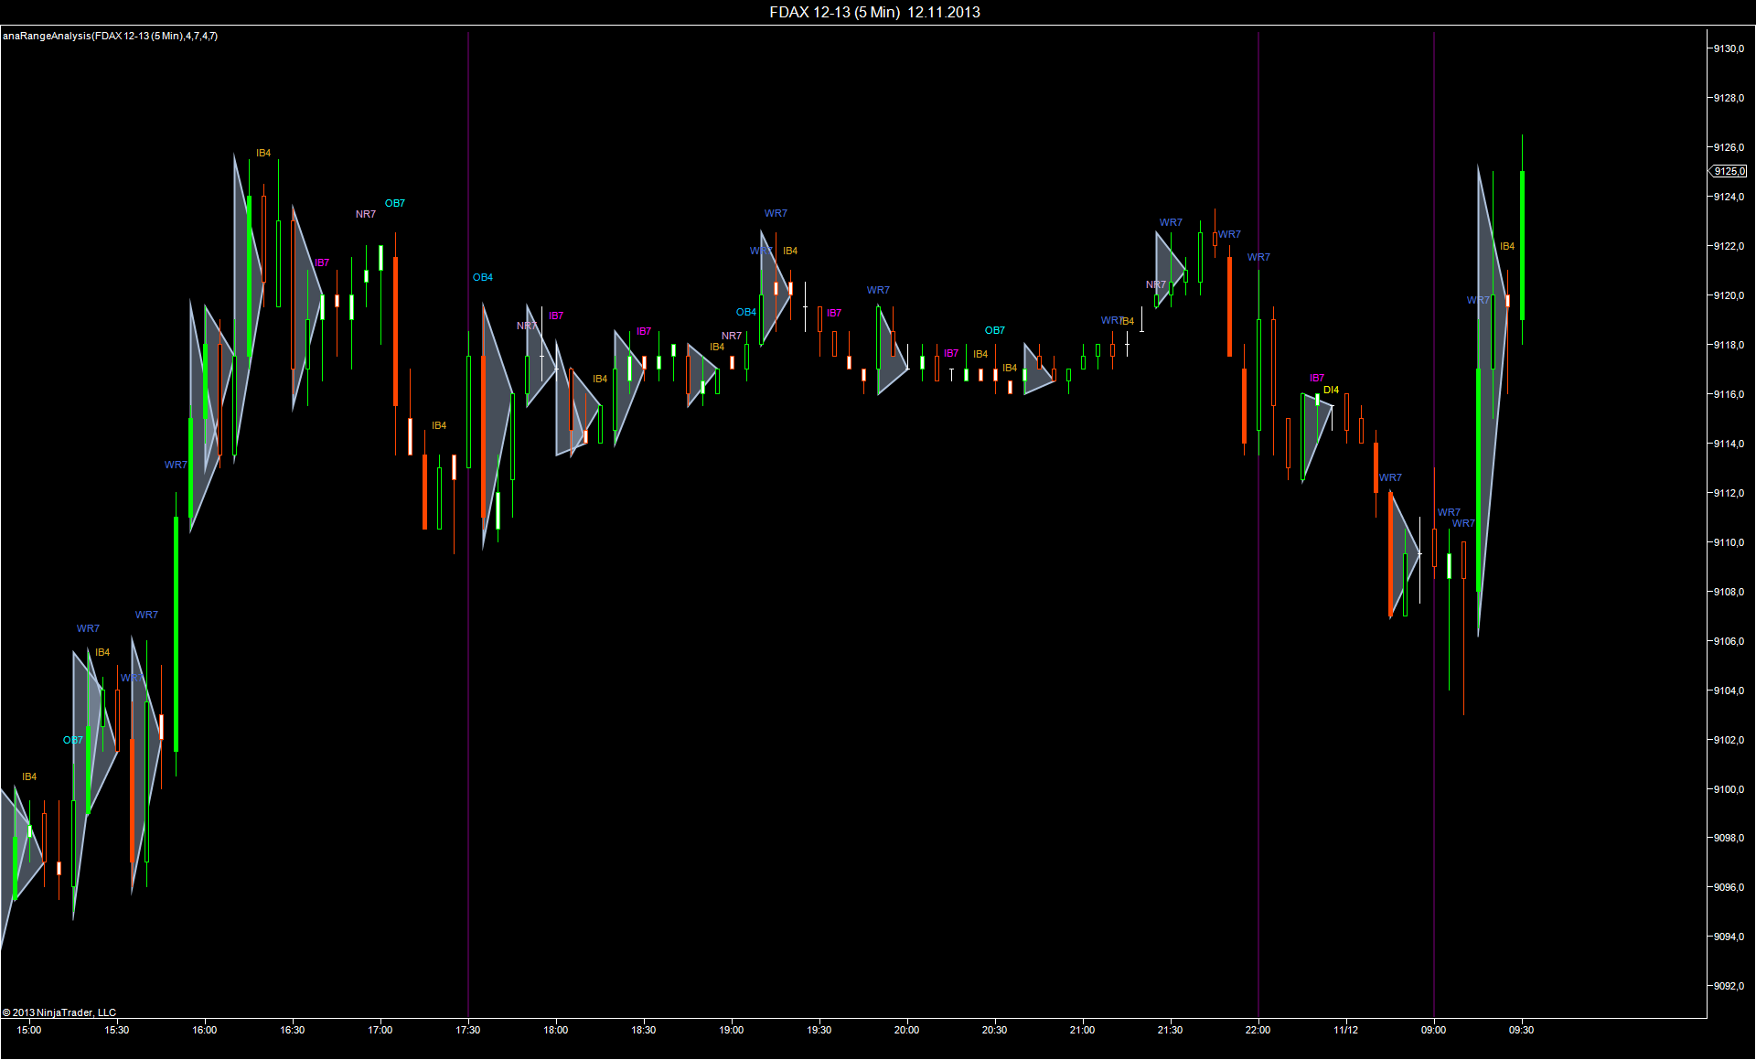This screenshot has width=1756, height=1060.
Task: Click the 21:00 time axis label
Action: pos(1083,1030)
